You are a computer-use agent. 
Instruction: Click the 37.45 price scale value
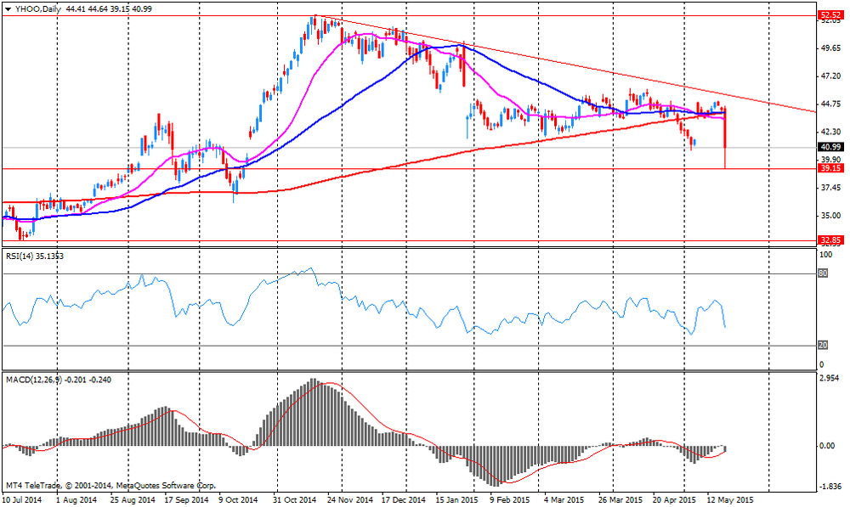pyautogui.click(x=830, y=188)
